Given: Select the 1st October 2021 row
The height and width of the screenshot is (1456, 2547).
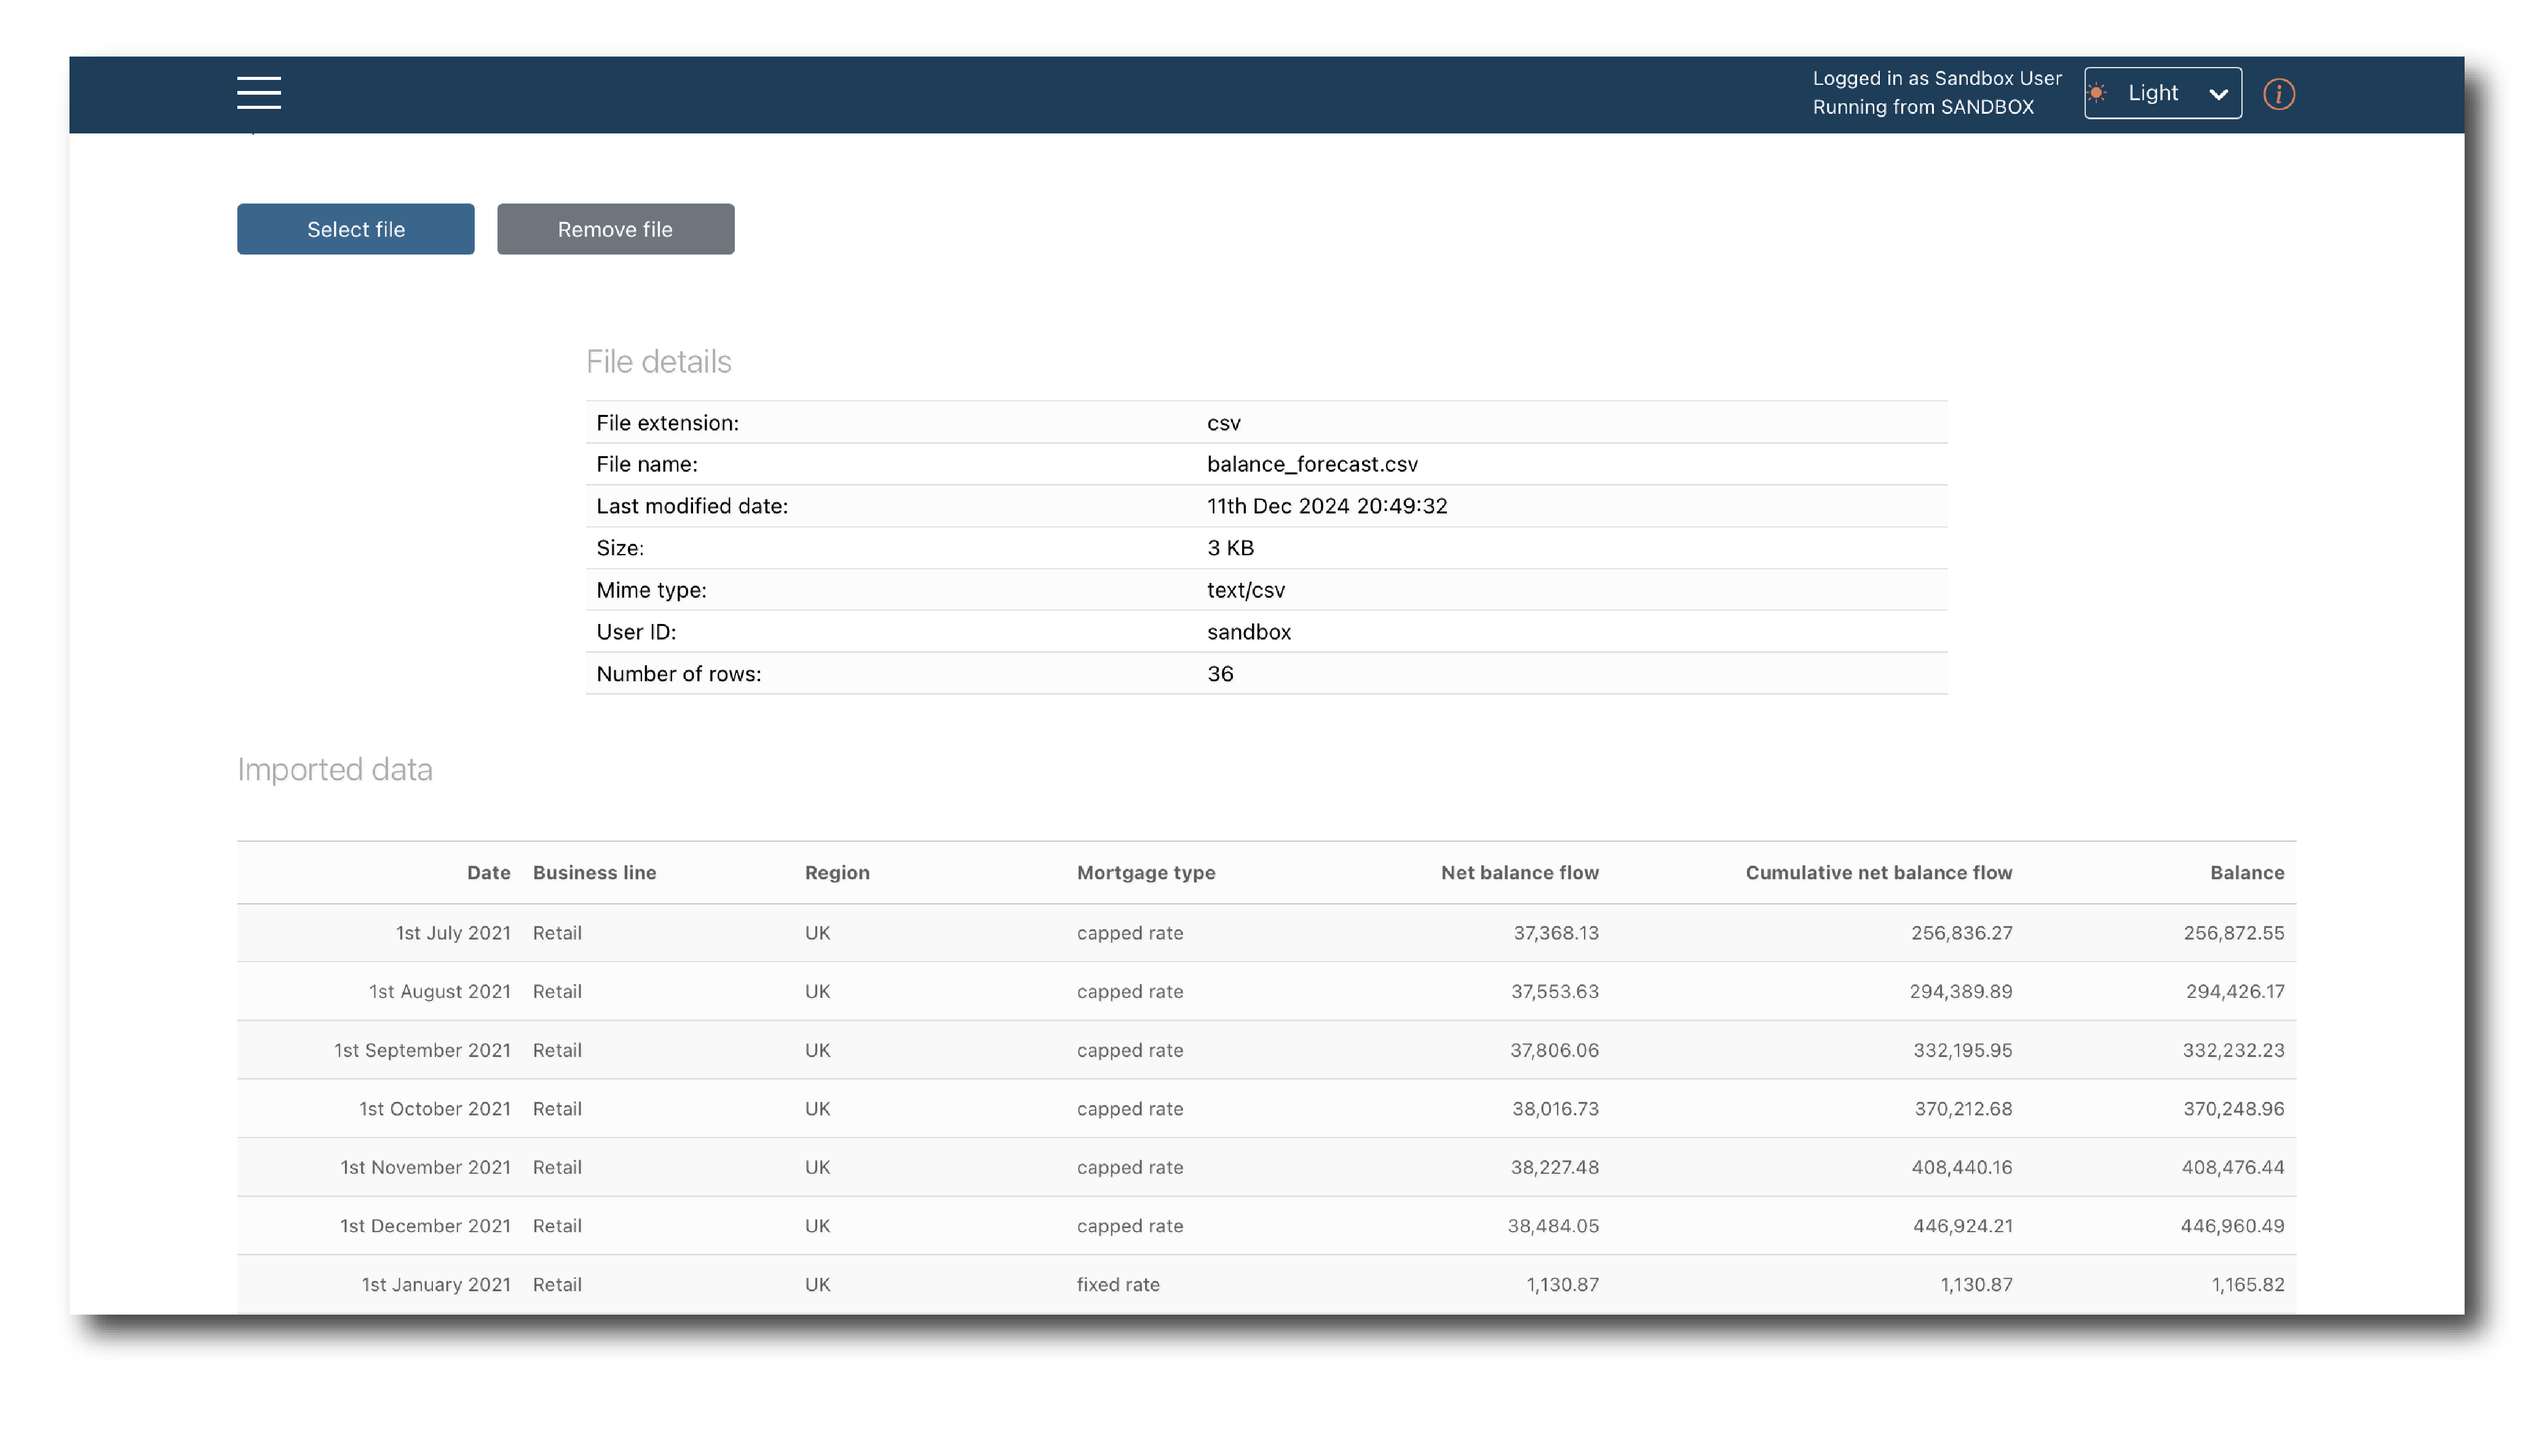Looking at the screenshot, I should (1265, 1109).
